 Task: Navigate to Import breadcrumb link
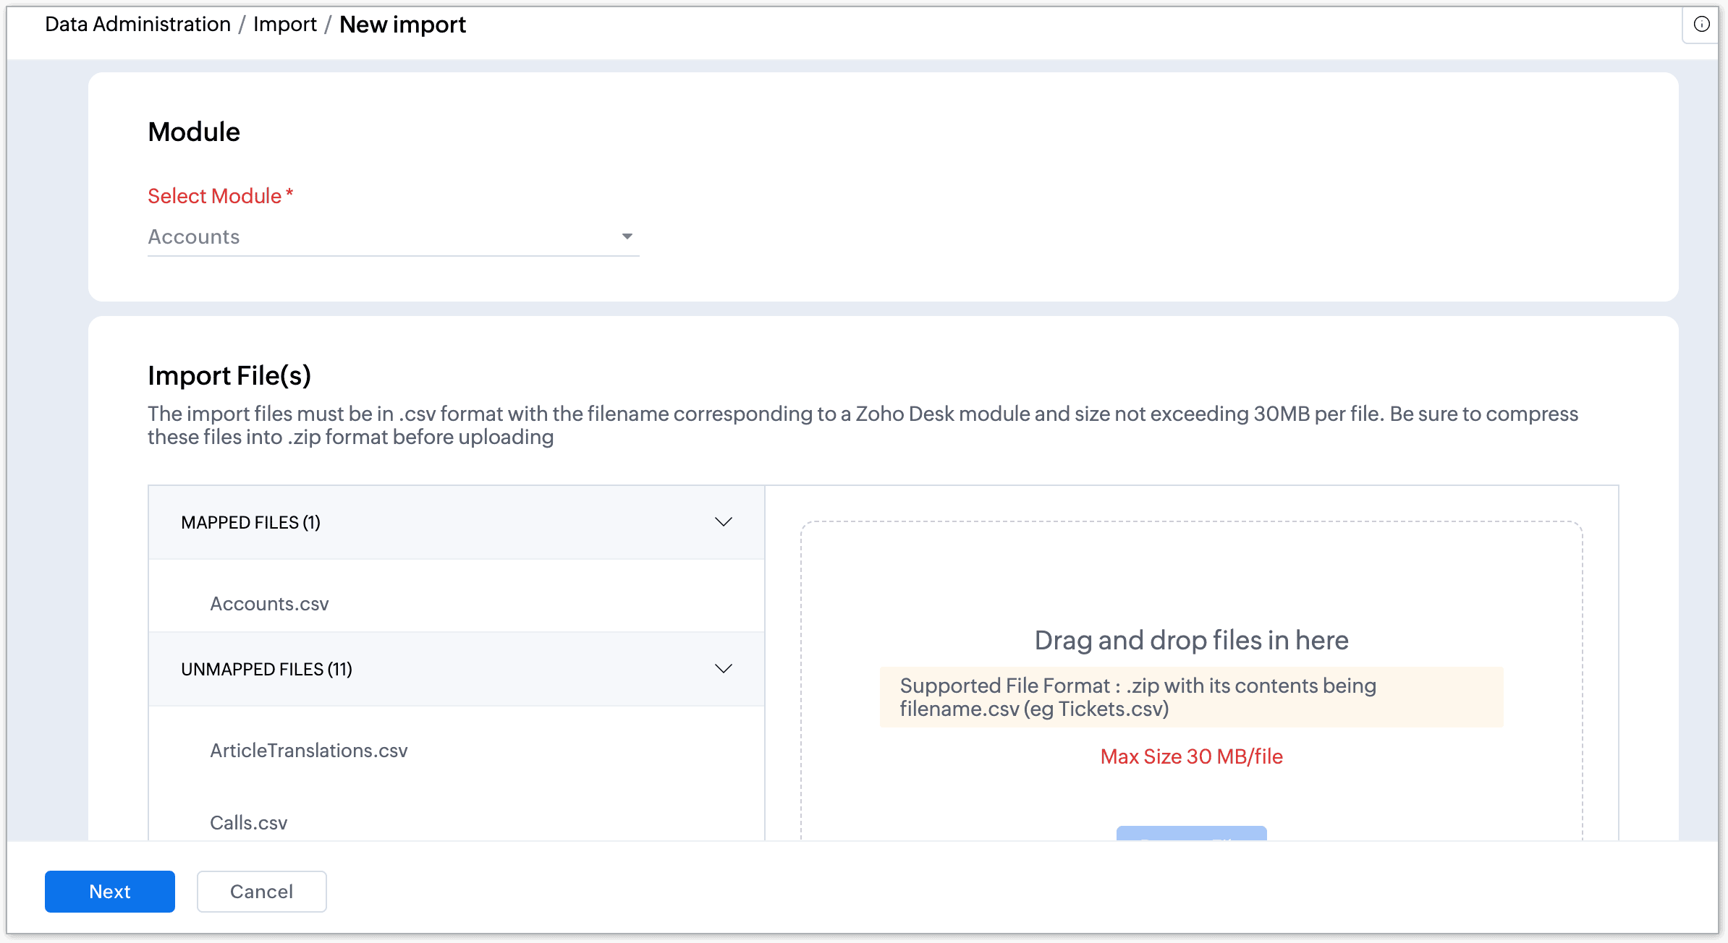284,25
